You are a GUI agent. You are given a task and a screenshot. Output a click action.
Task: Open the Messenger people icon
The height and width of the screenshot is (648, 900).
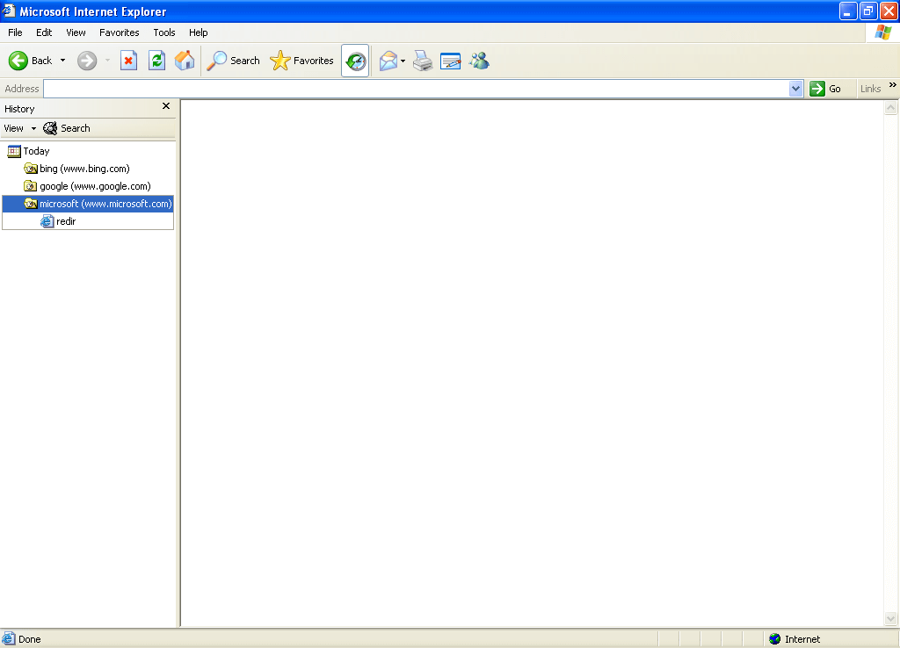click(479, 61)
